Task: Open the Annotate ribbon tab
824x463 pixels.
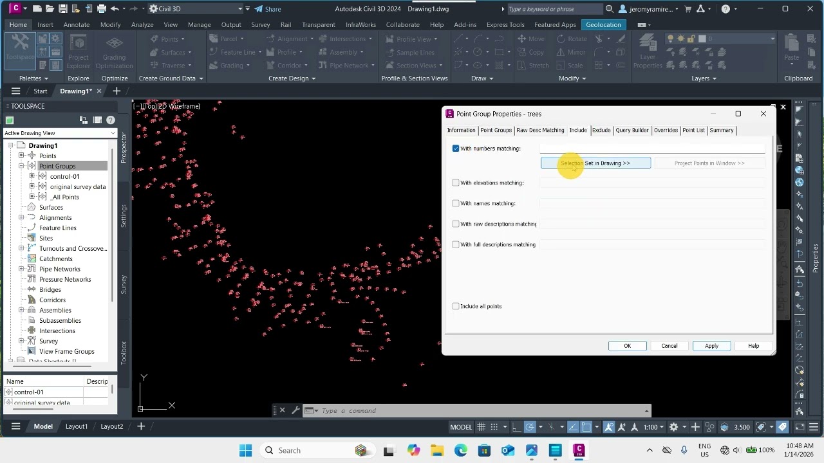Action: click(x=77, y=24)
